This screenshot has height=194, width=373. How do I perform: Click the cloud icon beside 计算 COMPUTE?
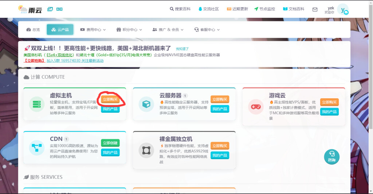26,77
